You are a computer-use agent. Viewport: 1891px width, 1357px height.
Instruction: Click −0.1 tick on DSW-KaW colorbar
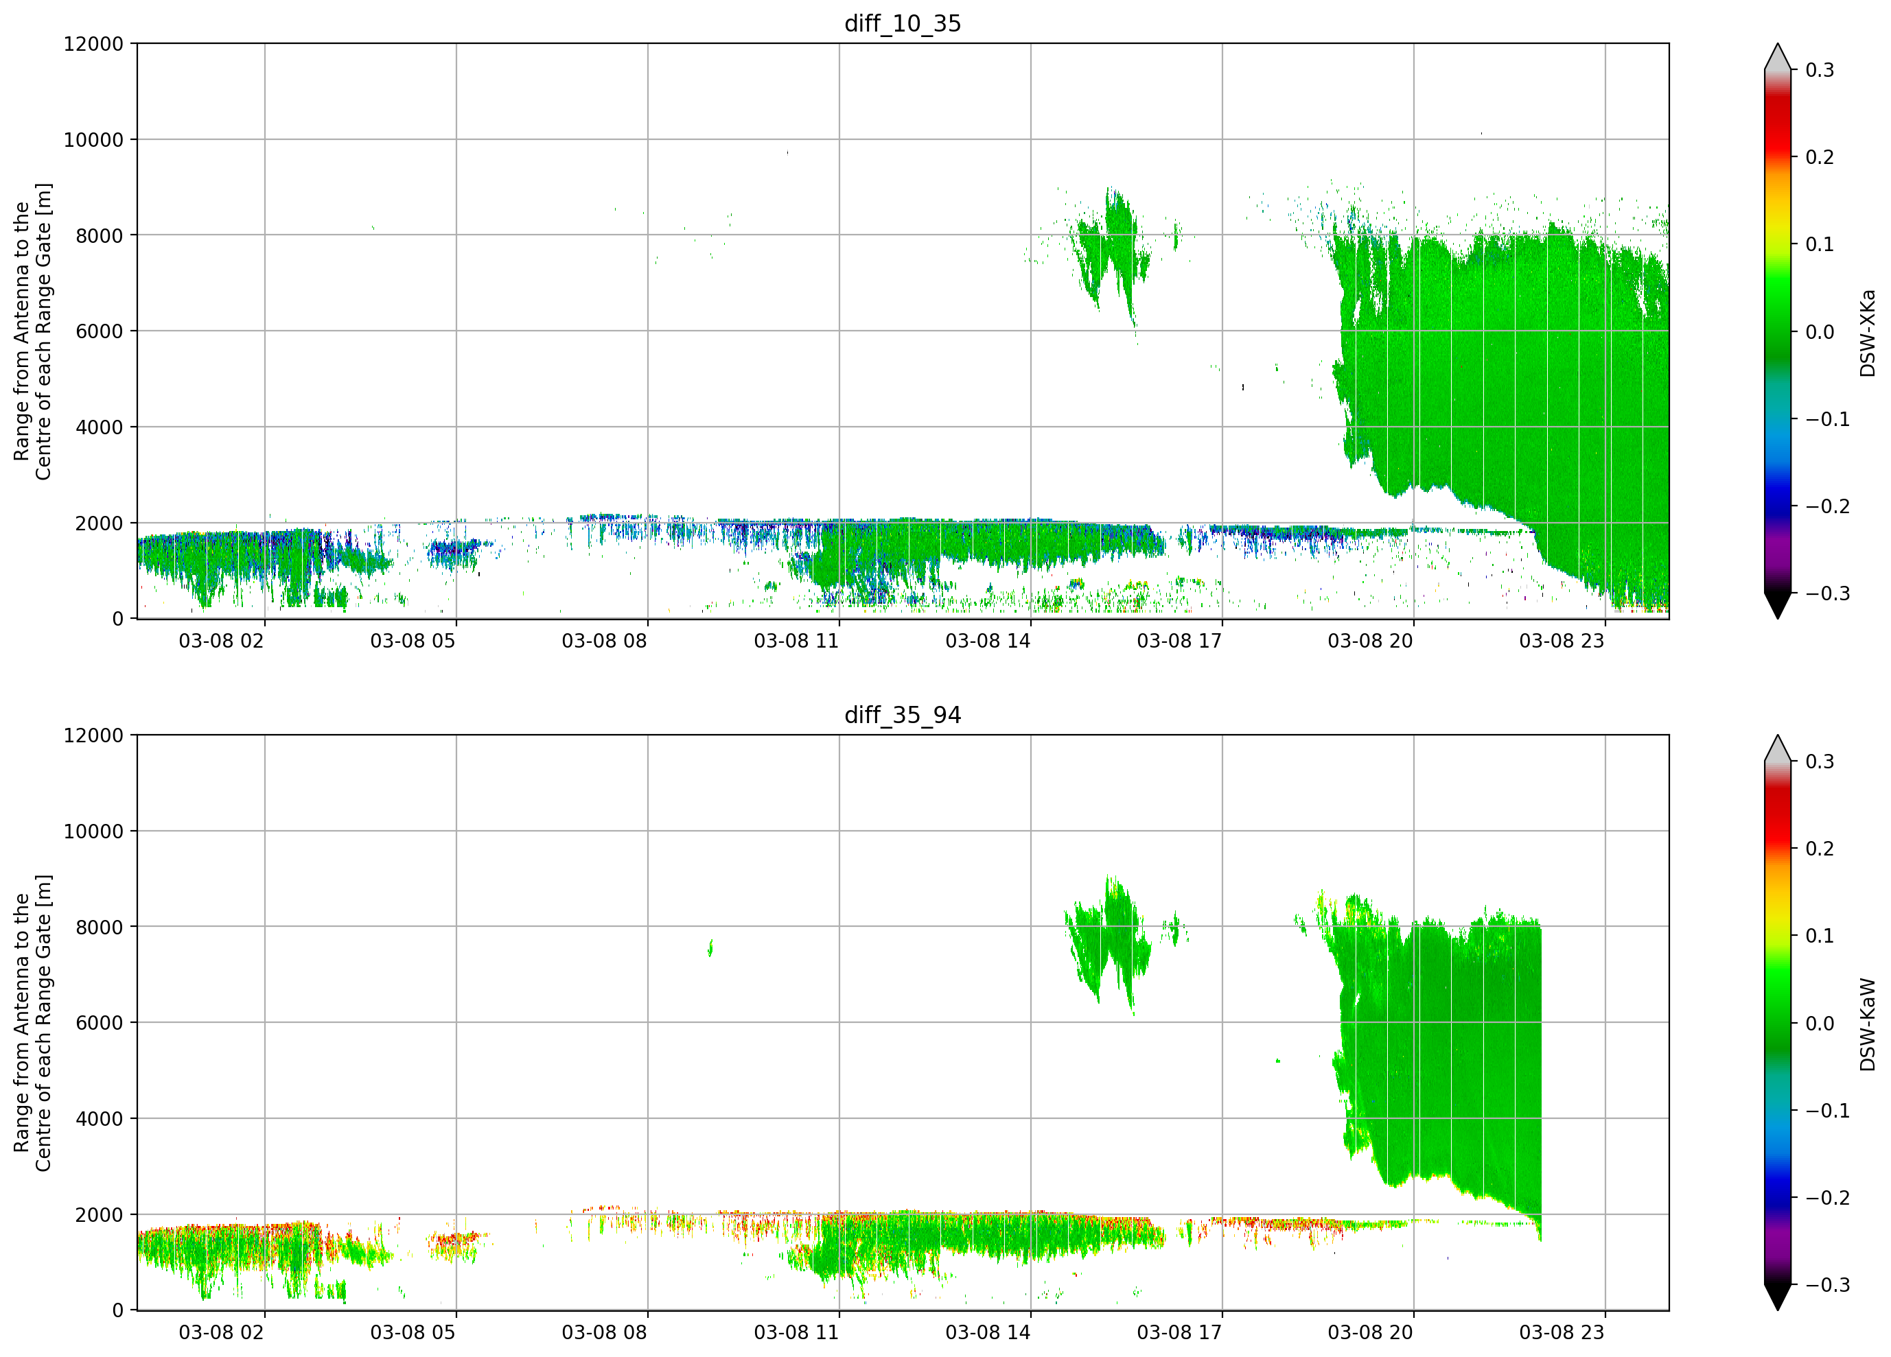pos(1828,1111)
